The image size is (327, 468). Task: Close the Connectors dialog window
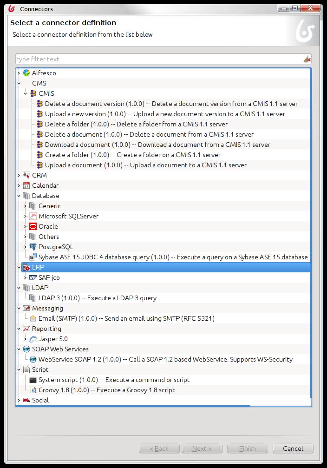pyautogui.click(x=310, y=8)
